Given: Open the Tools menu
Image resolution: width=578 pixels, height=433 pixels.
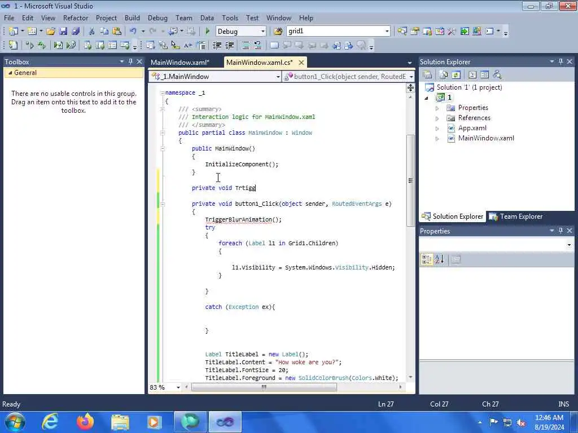Looking at the screenshot, I should [x=230, y=17].
